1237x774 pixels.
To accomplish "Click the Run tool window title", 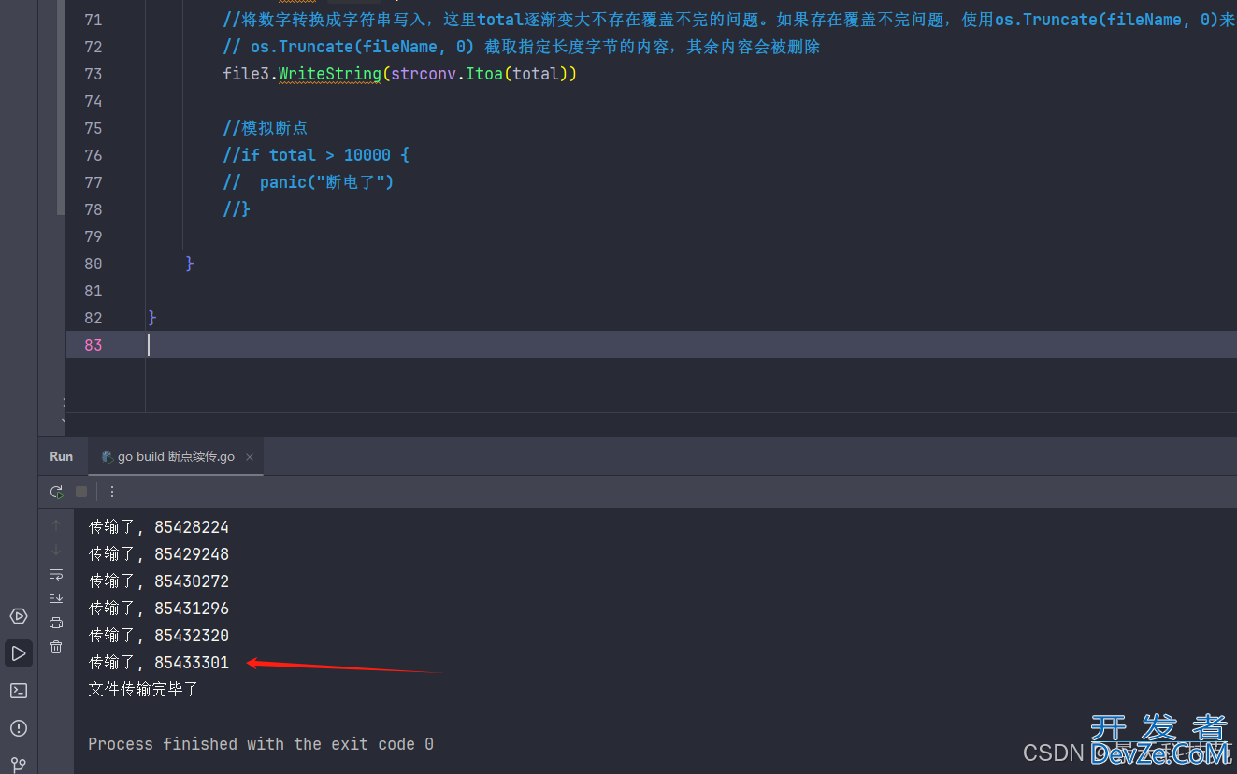I will pyautogui.click(x=62, y=457).
